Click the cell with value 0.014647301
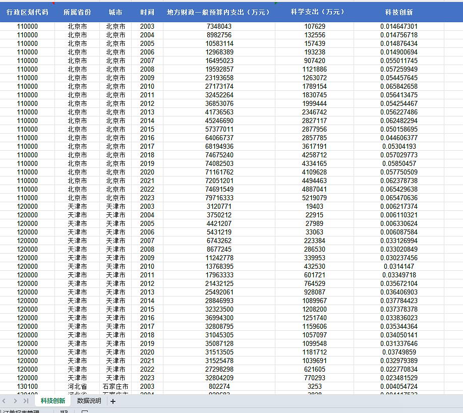 tap(399, 26)
